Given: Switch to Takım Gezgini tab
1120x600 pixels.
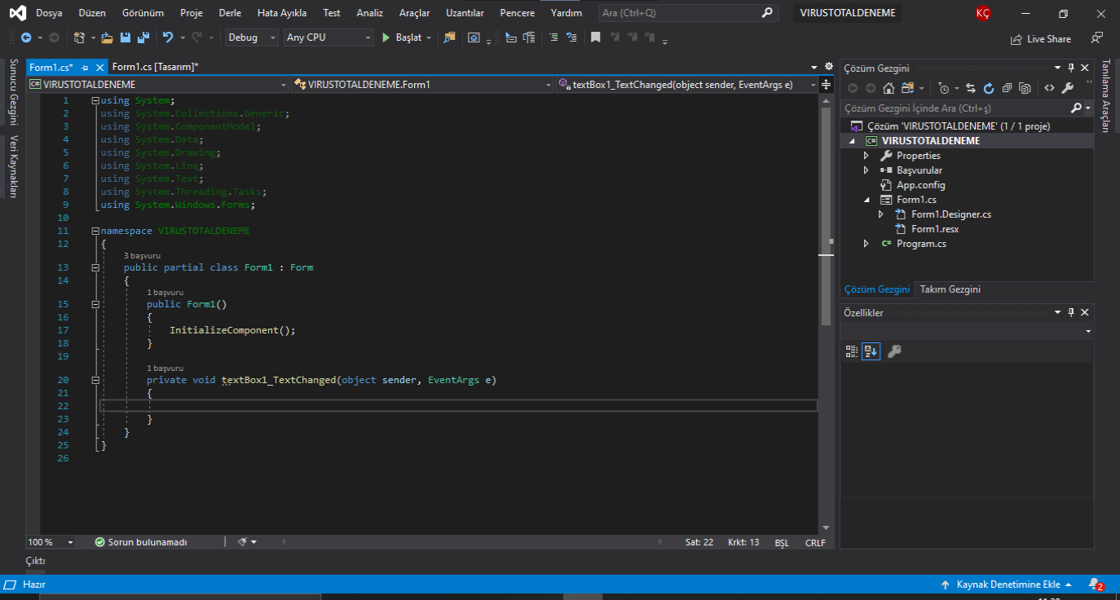Looking at the screenshot, I should pyautogui.click(x=950, y=289).
